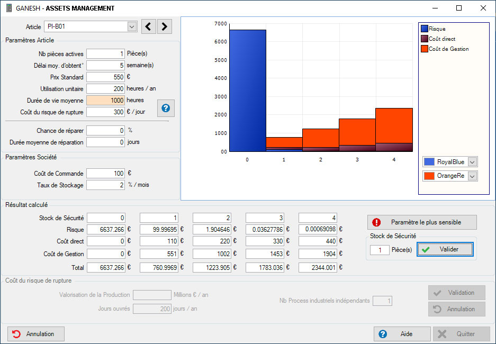The width and height of the screenshot is (496, 344).
Task: Click the blue Risque bar at 0
Action: 248,90
